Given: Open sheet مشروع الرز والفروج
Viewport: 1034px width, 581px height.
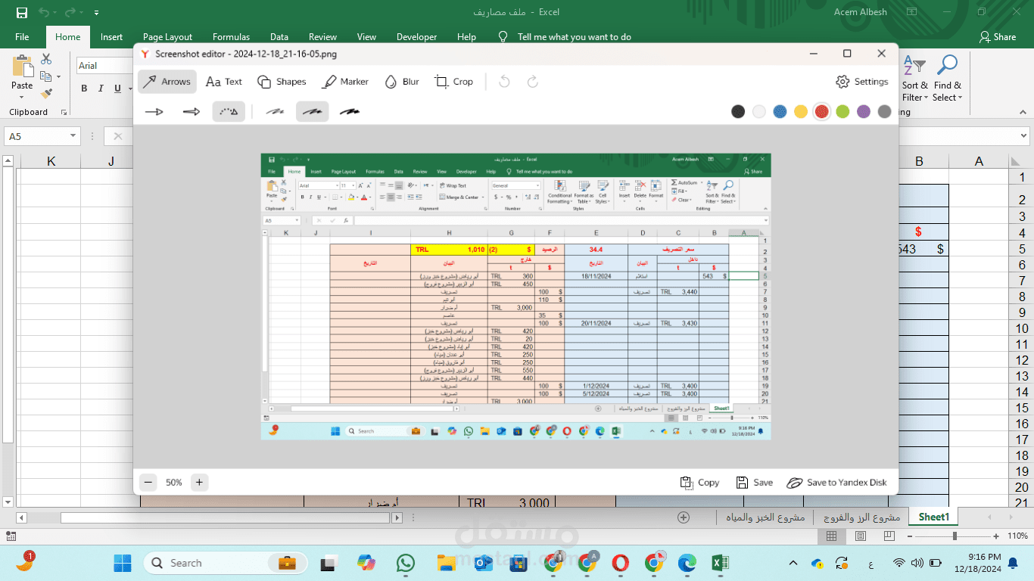Looking at the screenshot, I should (861, 517).
